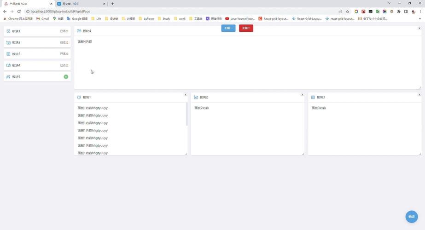Toggle the Chrome side panel icon
The image size is (425, 230).
(x=406, y=11)
